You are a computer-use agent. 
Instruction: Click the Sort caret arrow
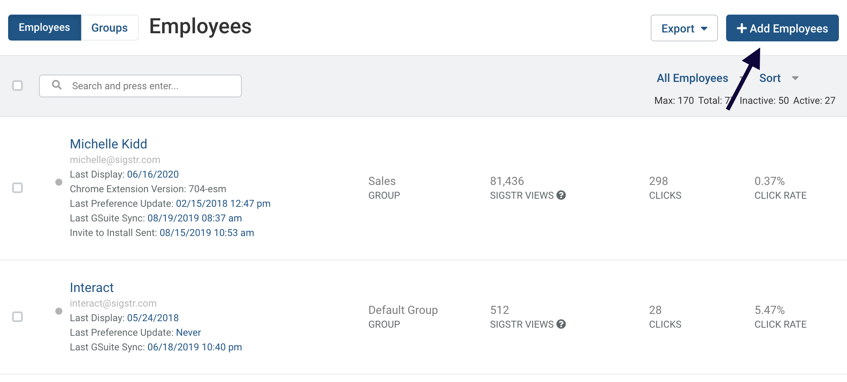(x=795, y=78)
